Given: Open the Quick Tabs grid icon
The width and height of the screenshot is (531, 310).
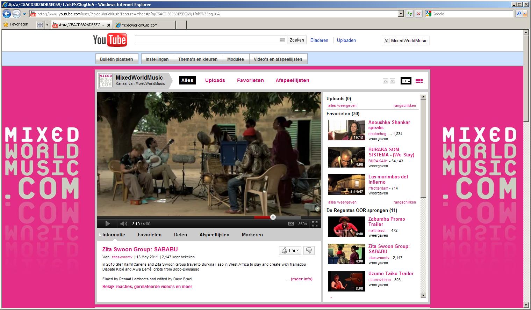Looking at the screenshot, I should (x=40, y=25).
